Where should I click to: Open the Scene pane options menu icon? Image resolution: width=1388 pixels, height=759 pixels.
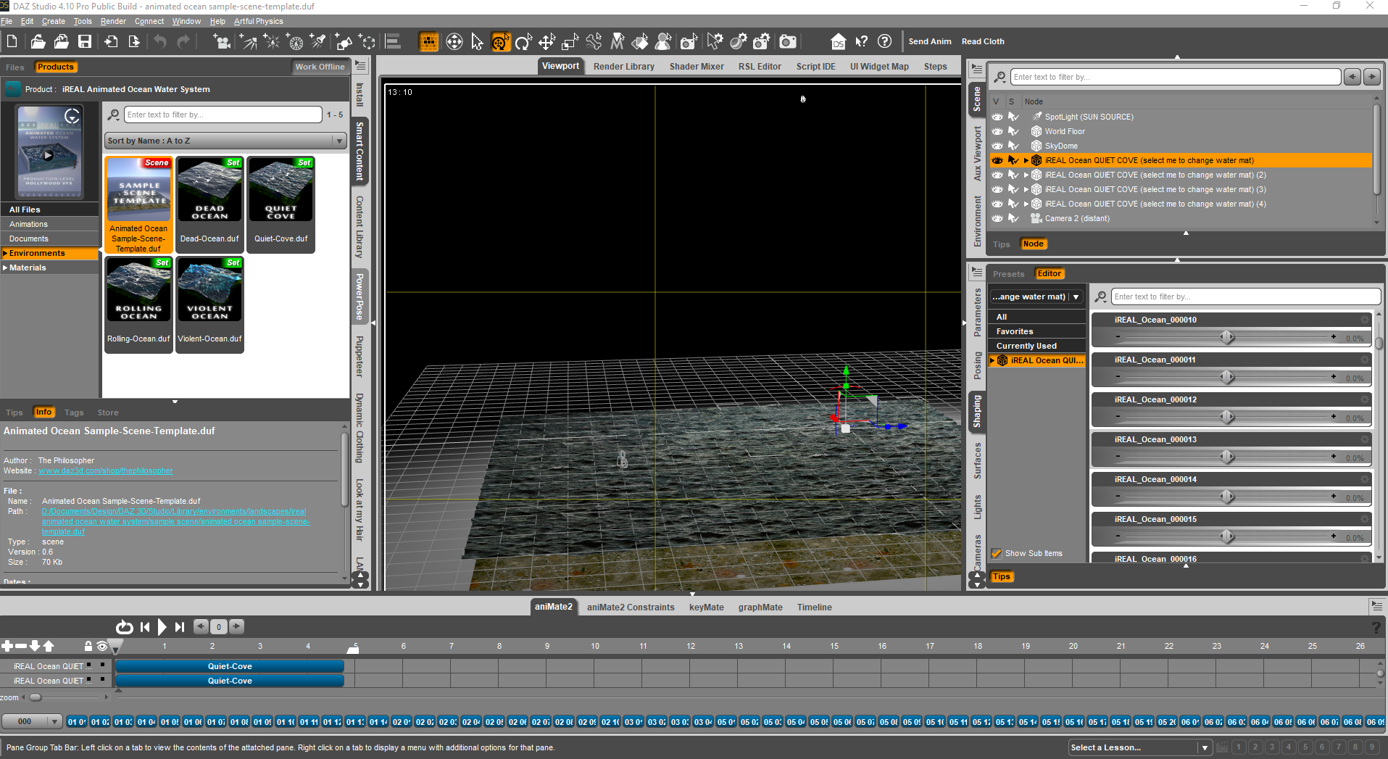pyautogui.click(x=977, y=70)
